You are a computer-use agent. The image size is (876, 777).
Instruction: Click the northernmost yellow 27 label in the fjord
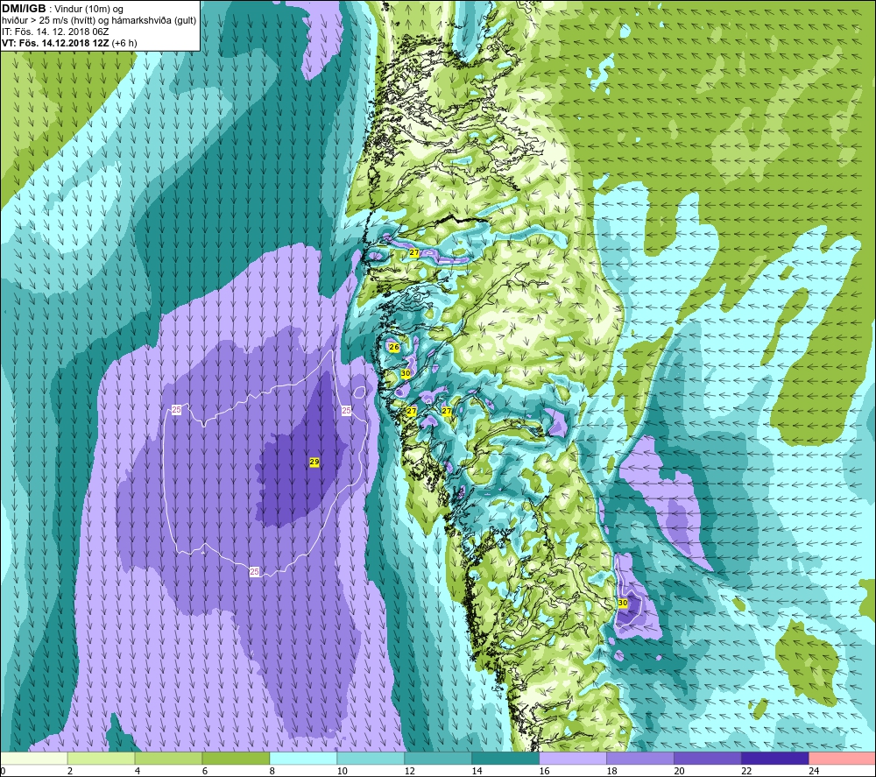coord(414,252)
